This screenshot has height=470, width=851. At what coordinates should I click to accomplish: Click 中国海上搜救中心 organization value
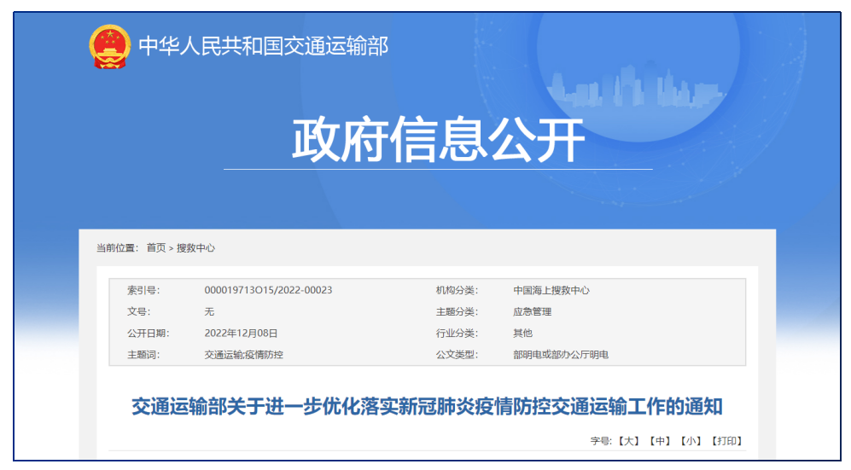551,290
